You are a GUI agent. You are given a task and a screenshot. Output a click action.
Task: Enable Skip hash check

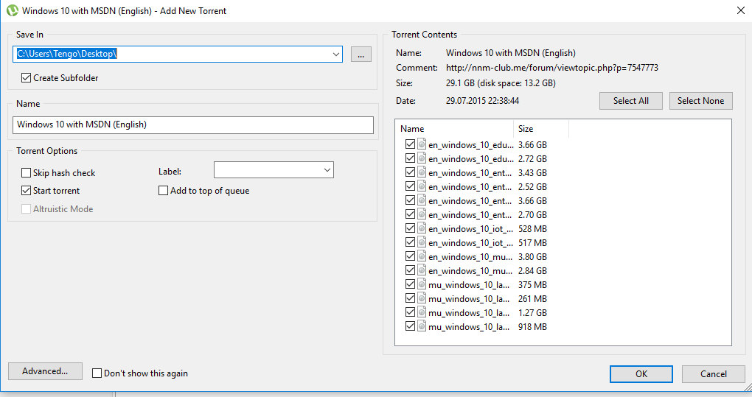[27, 173]
